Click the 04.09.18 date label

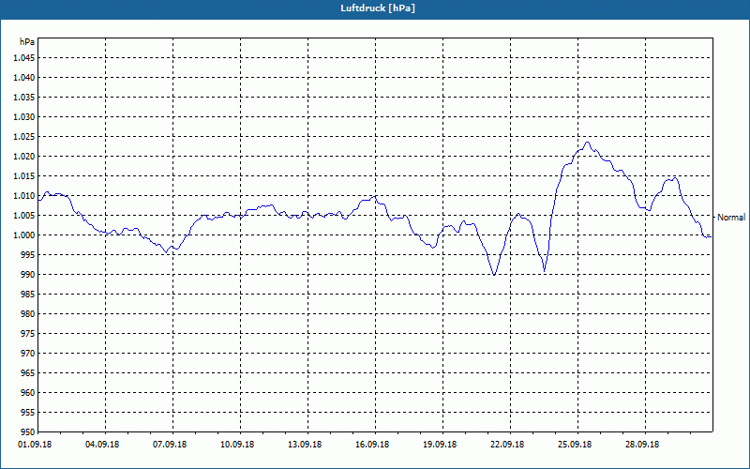(x=102, y=444)
